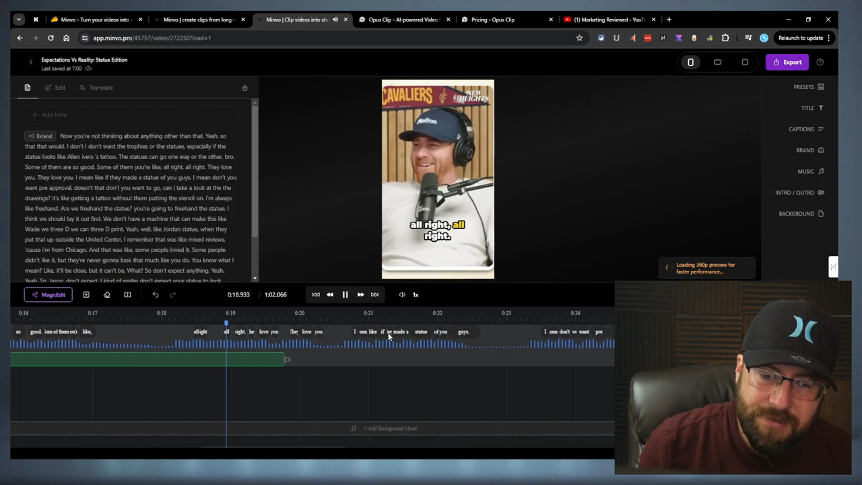Pause the video playback

click(345, 294)
